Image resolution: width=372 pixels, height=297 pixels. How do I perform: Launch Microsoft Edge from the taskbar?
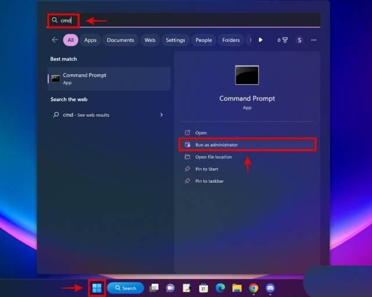[x=220, y=288]
